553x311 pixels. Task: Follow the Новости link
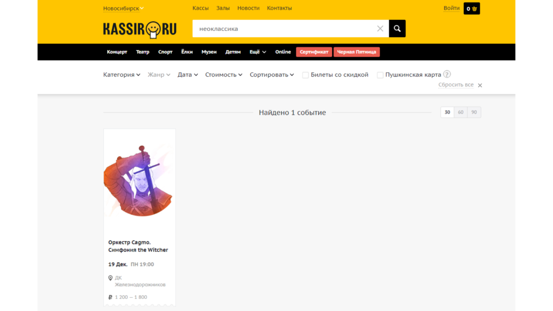[x=248, y=8]
